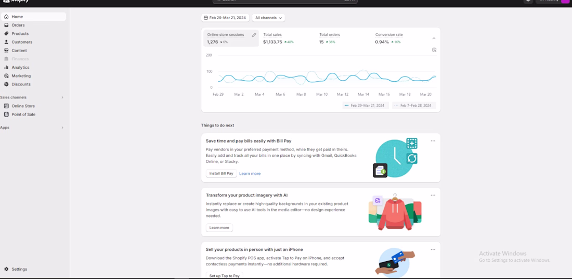The image size is (572, 279).
Task: Open the Feb 29–Mar 21, 2024 date picker
Action: [225, 18]
